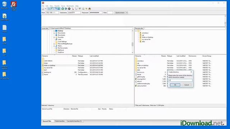Toggle directory comparison

[83, 9]
